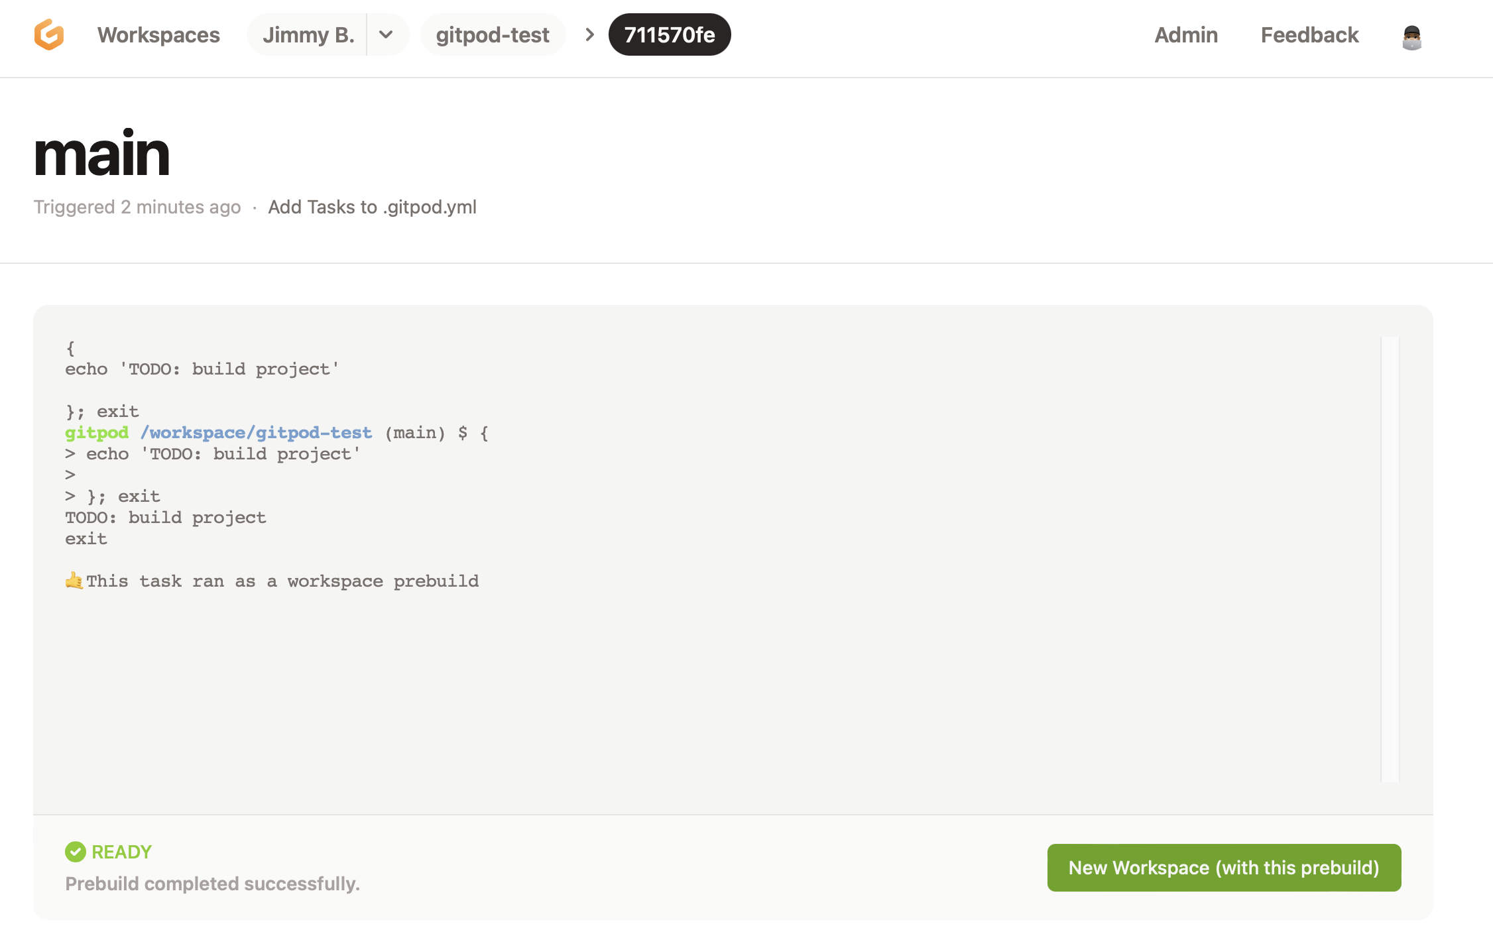
Task: Expand the Jimmy B. team dropdown chevron
Action: (387, 34)
